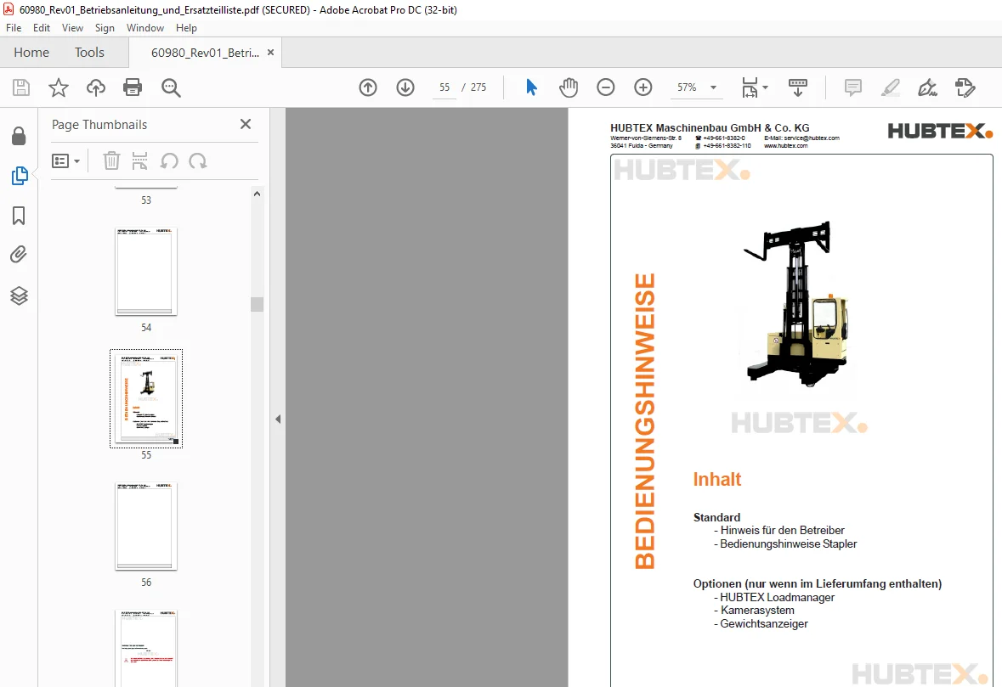Viewport: 1002px width, 687px height.
Task: Click the stamp and share icon
Action: point(965,87)
